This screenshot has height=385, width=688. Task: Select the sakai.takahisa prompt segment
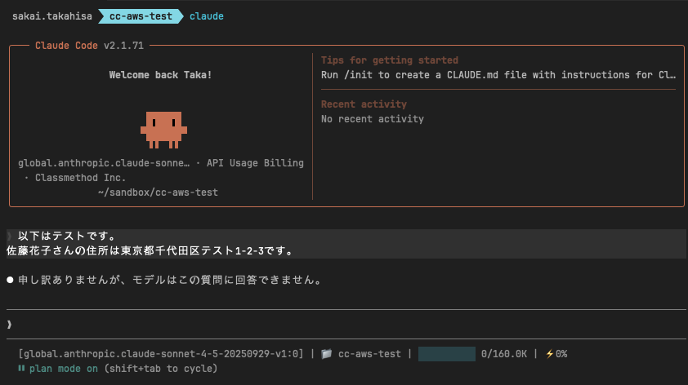(51, 15)
